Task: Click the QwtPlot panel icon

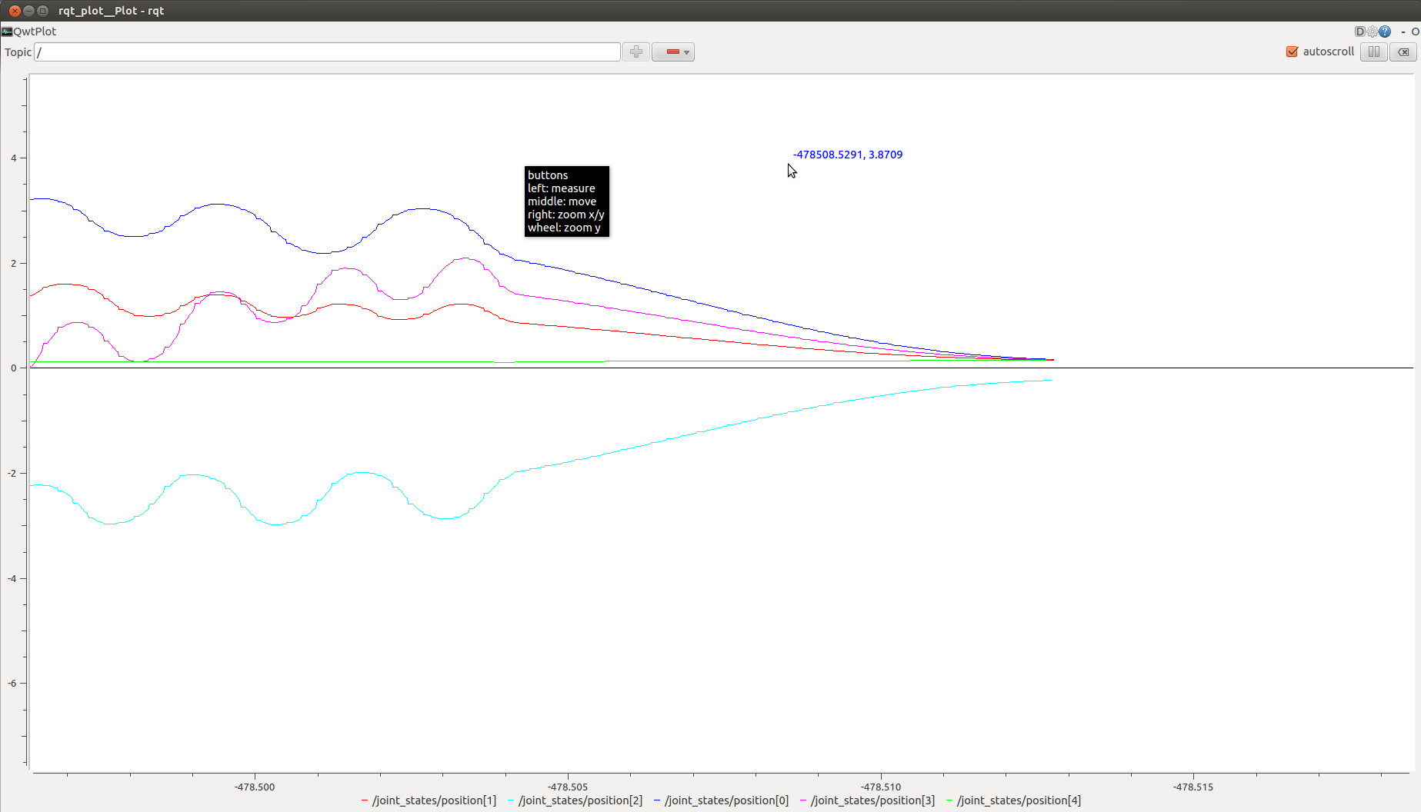Action: pos(7,32)
